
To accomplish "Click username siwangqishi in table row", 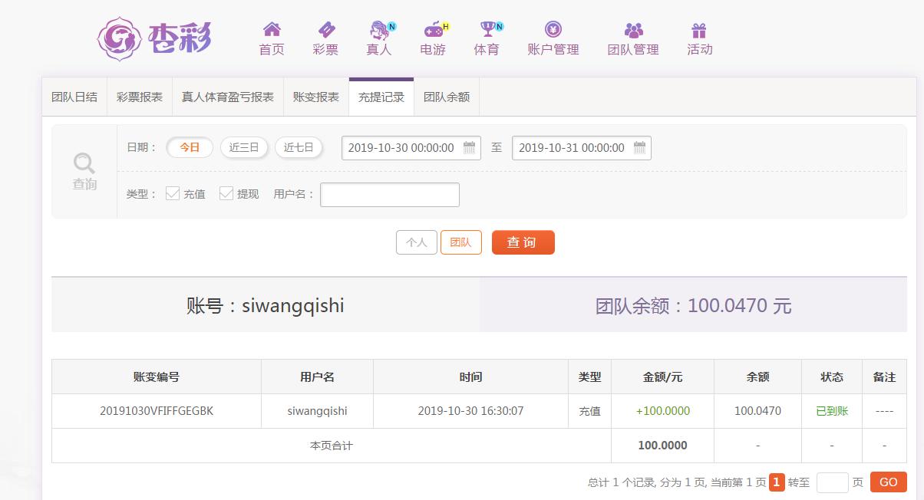I will click(x=317, y=411).
